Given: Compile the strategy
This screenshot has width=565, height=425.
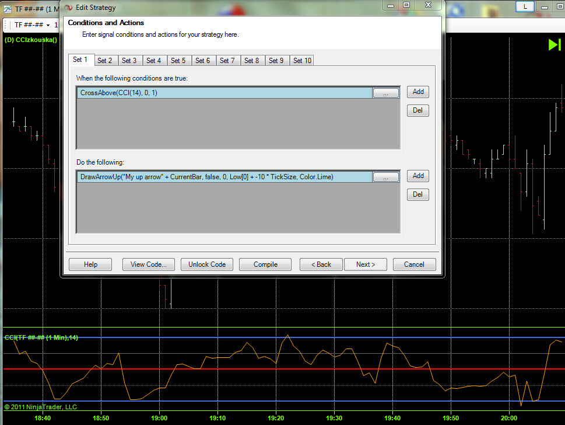Looking at the screenshot, I should (x=265, y=264).
